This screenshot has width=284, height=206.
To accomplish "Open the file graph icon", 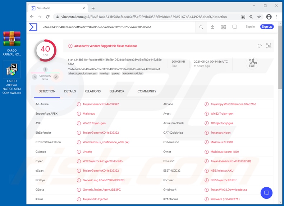I will click(269, 46).
